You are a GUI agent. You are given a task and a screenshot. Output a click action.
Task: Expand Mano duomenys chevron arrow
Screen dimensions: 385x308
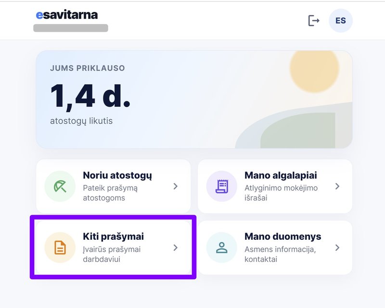tap(337, 247)
